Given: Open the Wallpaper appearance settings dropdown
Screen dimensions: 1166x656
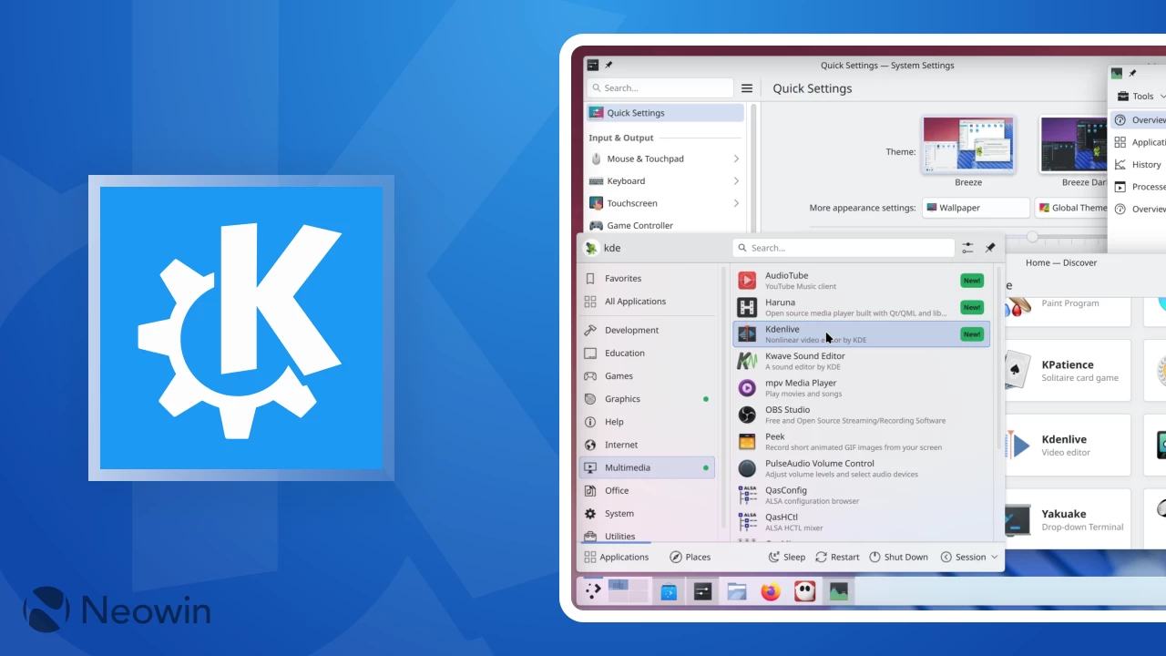Looking at the screenshot, I should tap(976, 207).
